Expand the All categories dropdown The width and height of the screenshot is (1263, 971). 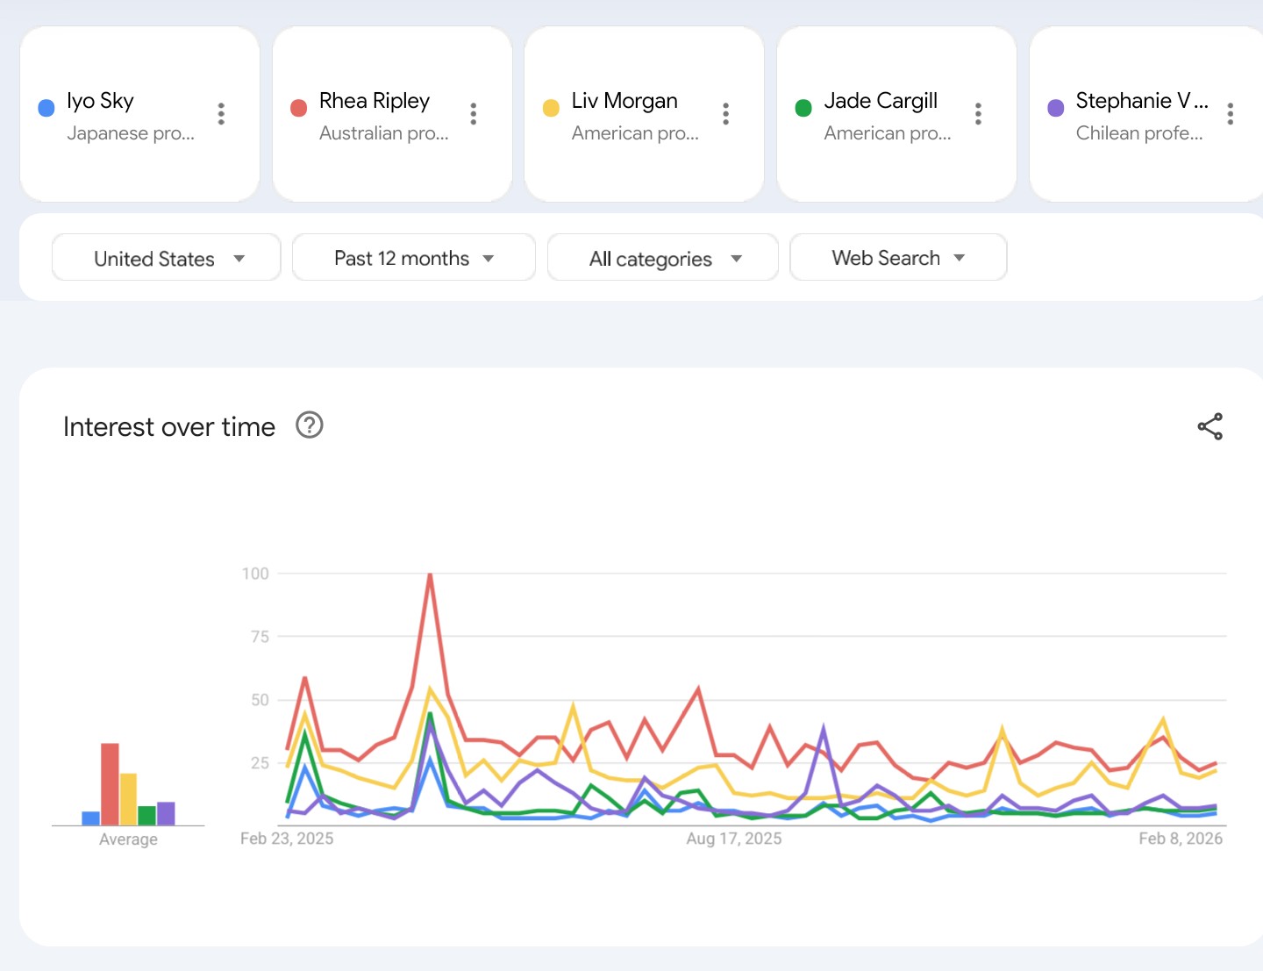pyautogui.click(x=662, y=258)
